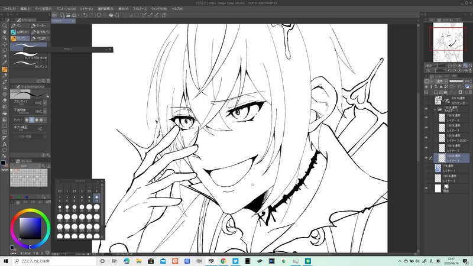Hide the レイヤー 2 layer
Image resolution: width=473 pixels, height=266 pixels.
[426, 158]
